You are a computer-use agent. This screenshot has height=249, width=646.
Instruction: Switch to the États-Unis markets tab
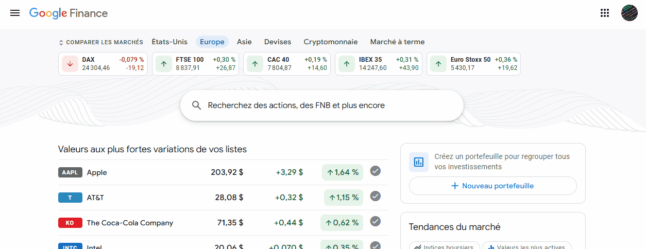pyautogui.click(x=169, y=42)
